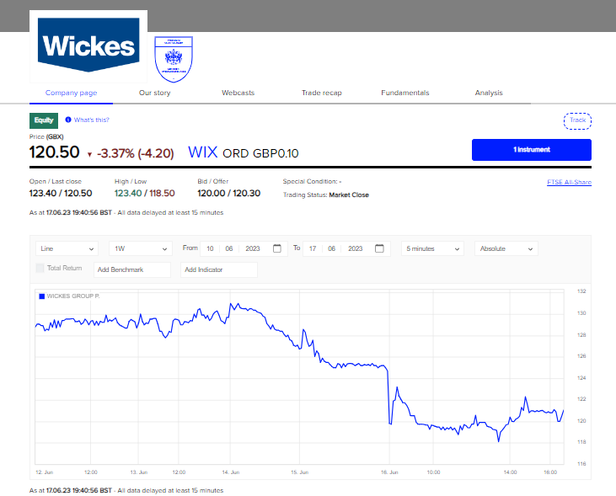Open the Fundamentals tab
Viewport: 616px width, 496px height.
405,93
